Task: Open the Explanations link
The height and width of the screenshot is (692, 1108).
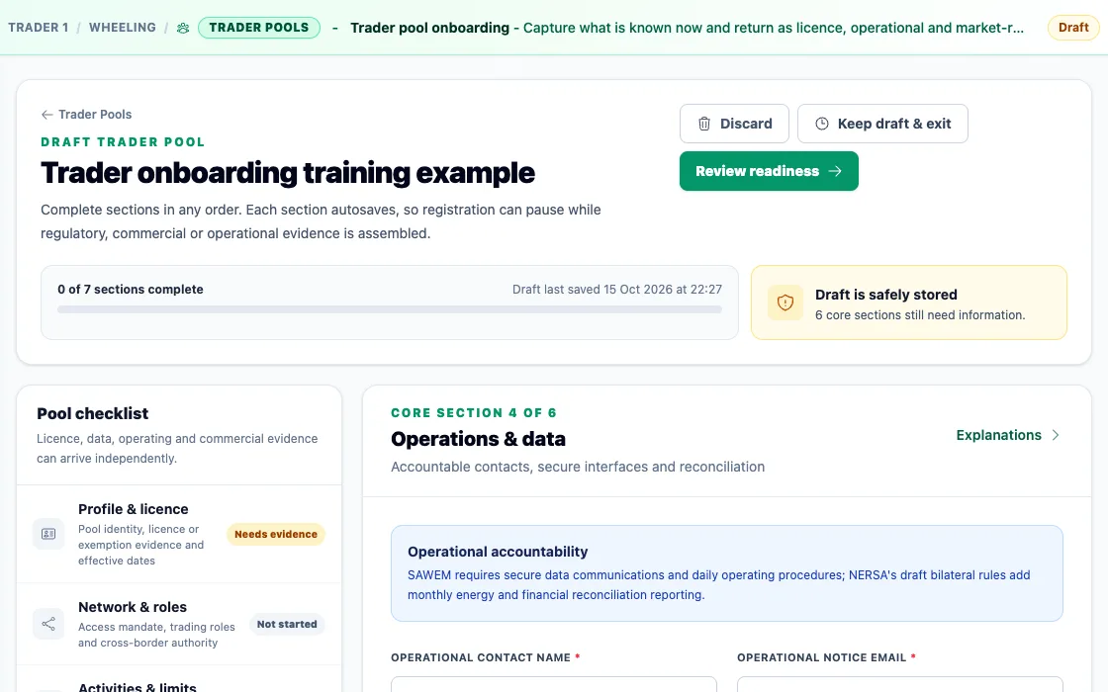Action: tap(1008, 435)
